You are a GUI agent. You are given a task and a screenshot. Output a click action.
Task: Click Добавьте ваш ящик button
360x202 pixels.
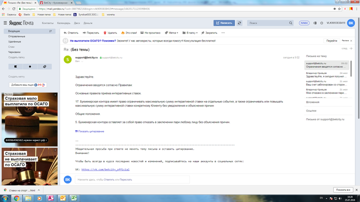pos(28,85)
